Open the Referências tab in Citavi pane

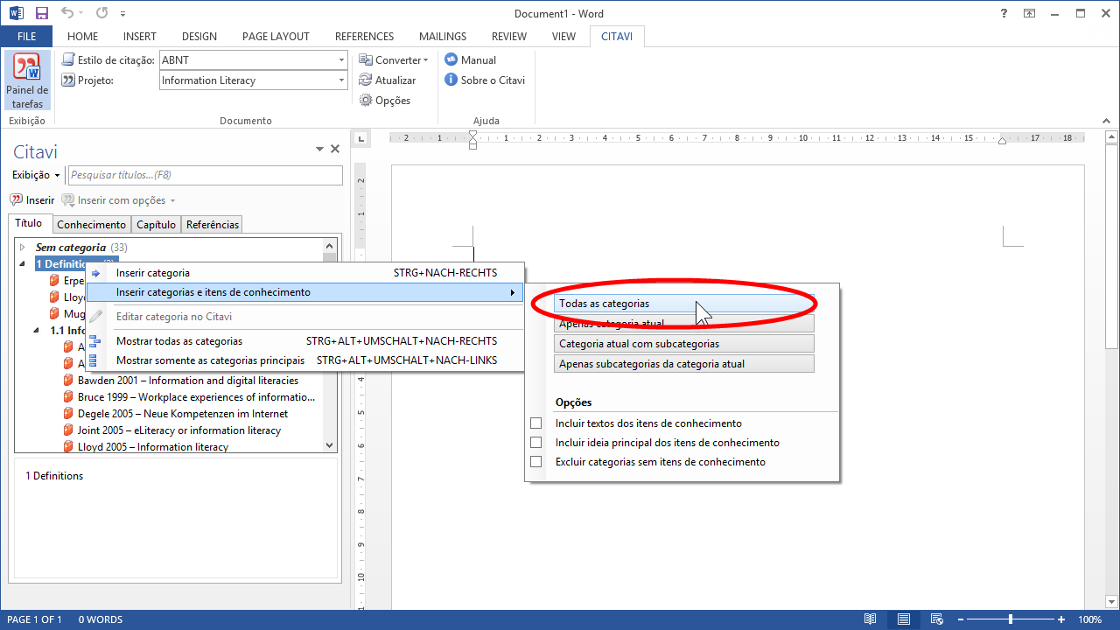click(x=213, y=225)
